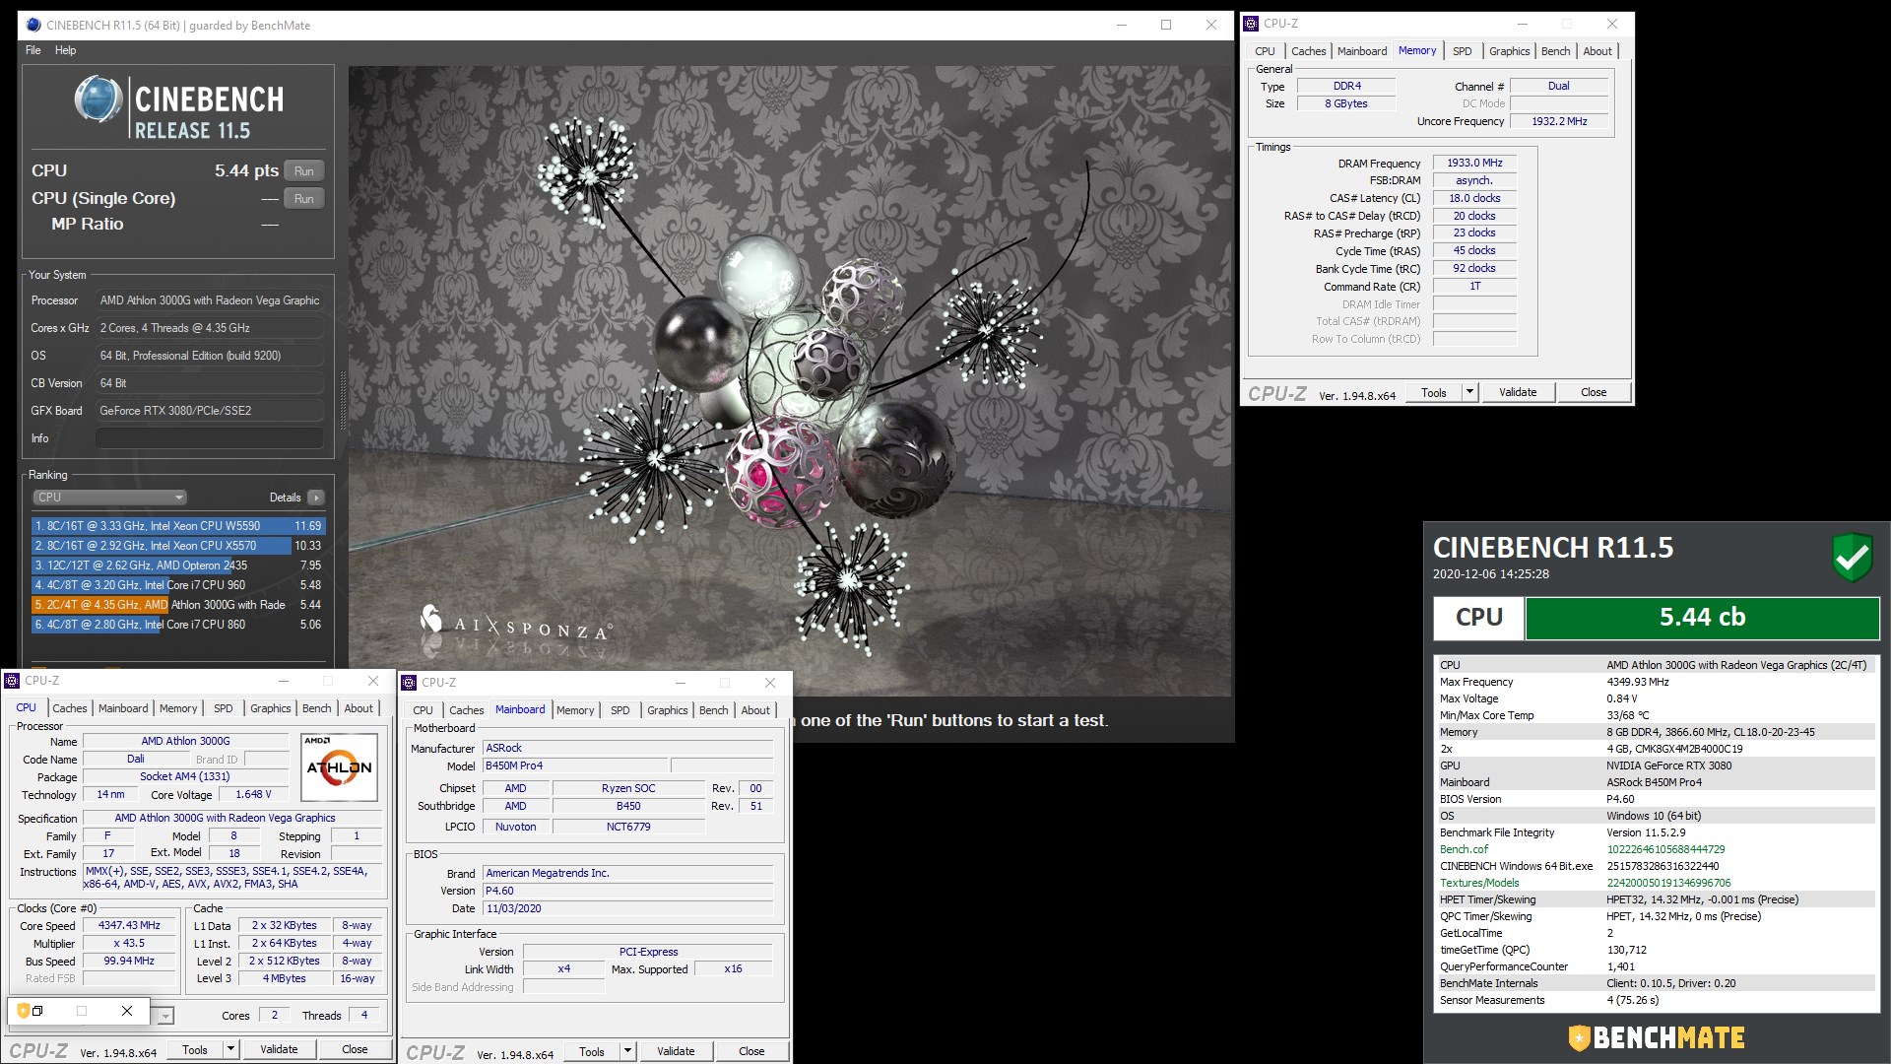Open Memory tab in Mainboard CPU-Z window
Screen dimensions: 1891x1064
(575, 710)
